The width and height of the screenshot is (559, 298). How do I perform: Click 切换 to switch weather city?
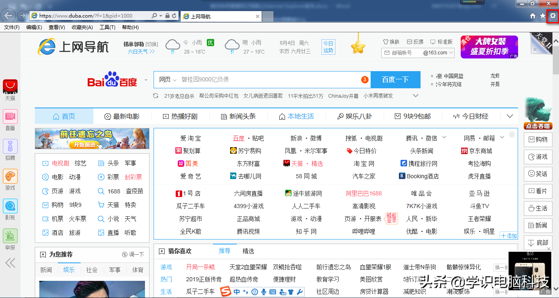[x=152, y=44]
